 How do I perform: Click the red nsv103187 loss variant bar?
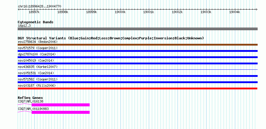tap(137, 88)
